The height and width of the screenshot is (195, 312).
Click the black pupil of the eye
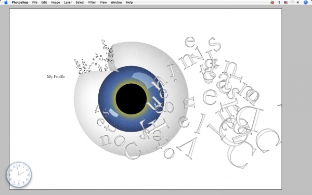click(132, 99)
